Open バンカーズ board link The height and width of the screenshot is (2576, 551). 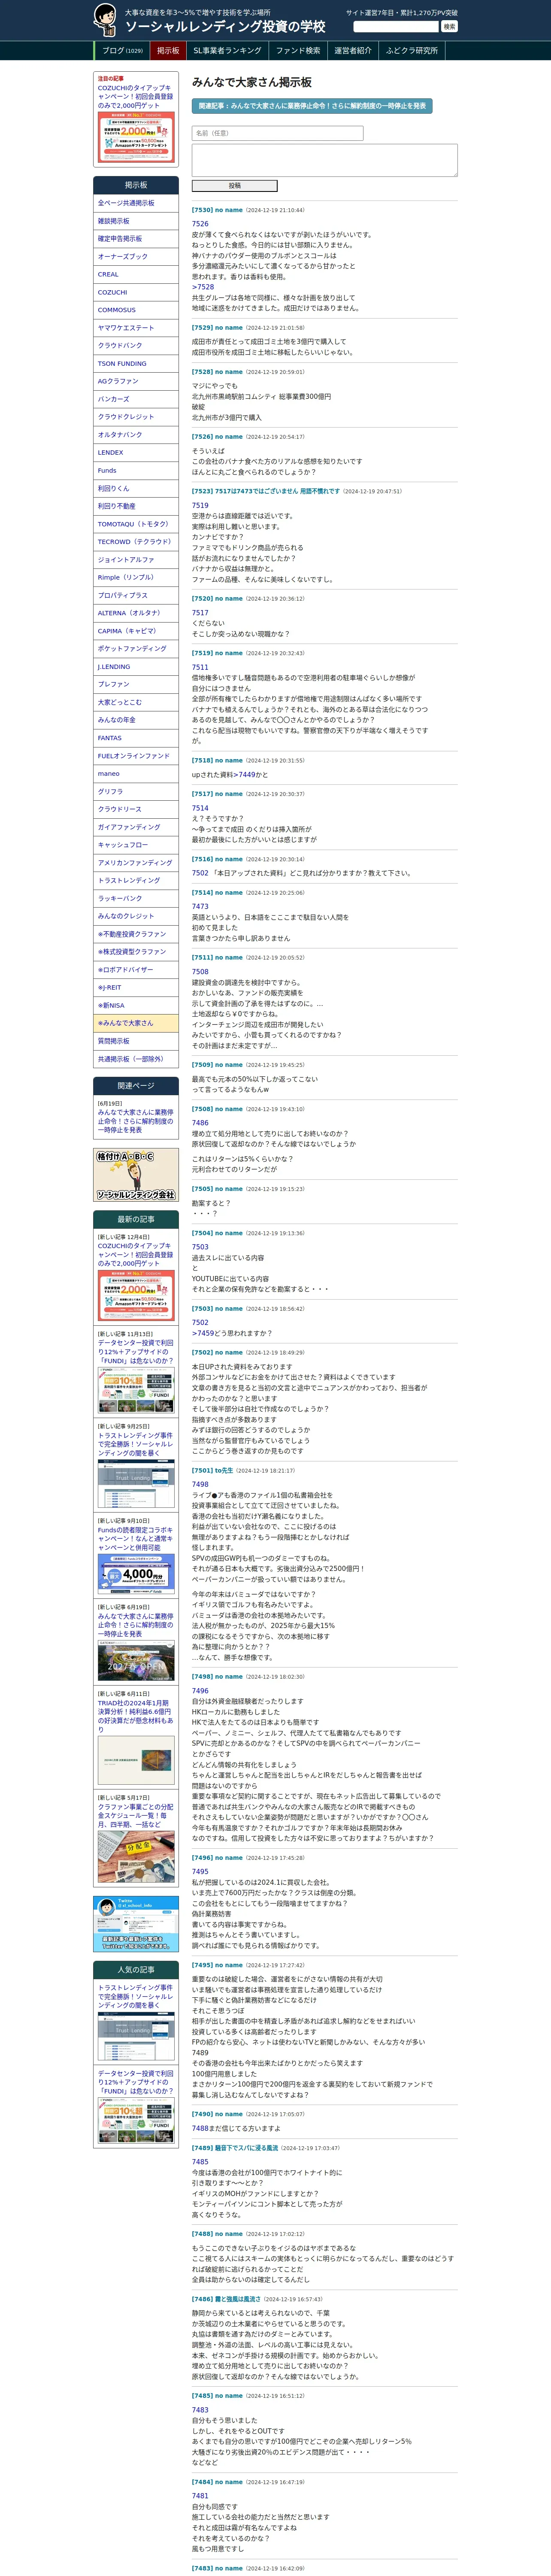pos(136,399)
